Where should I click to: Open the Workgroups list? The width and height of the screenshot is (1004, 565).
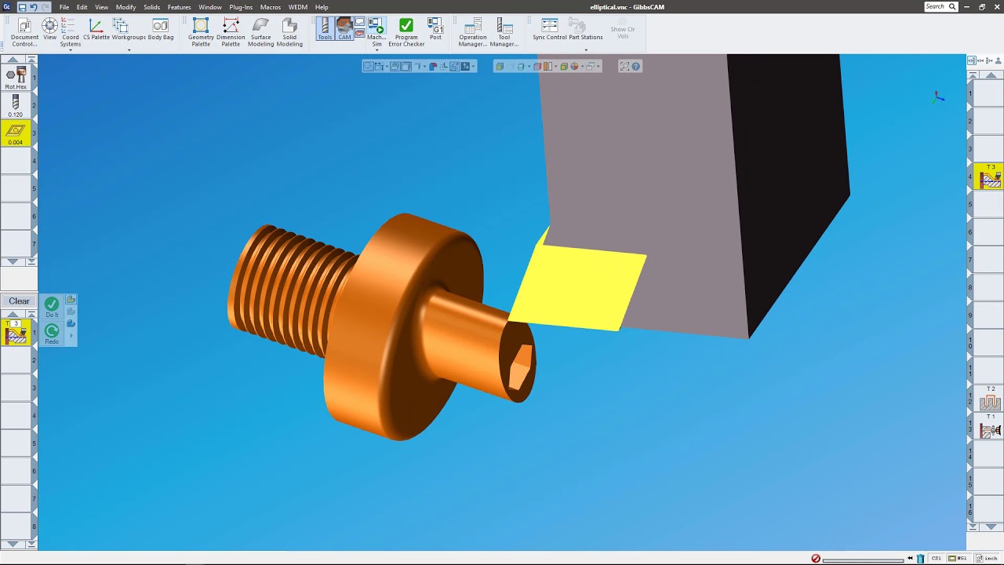click(129, 30)
